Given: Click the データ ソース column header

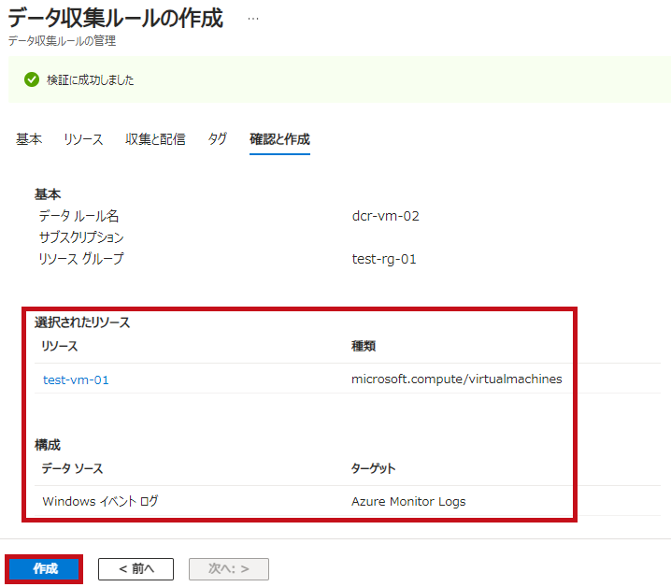Looking at the screenshot, I should pos(72,468).
